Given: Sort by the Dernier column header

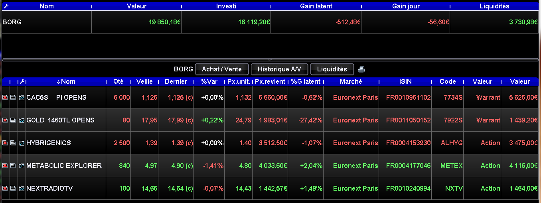Looking at the screenshot, I should pos(176,82).
